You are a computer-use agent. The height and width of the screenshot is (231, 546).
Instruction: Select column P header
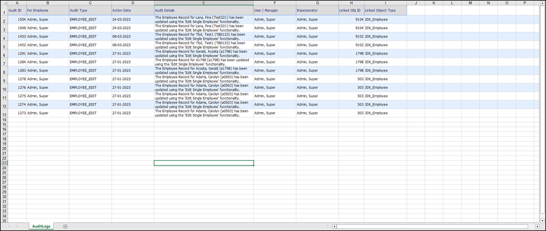(524, 3)
